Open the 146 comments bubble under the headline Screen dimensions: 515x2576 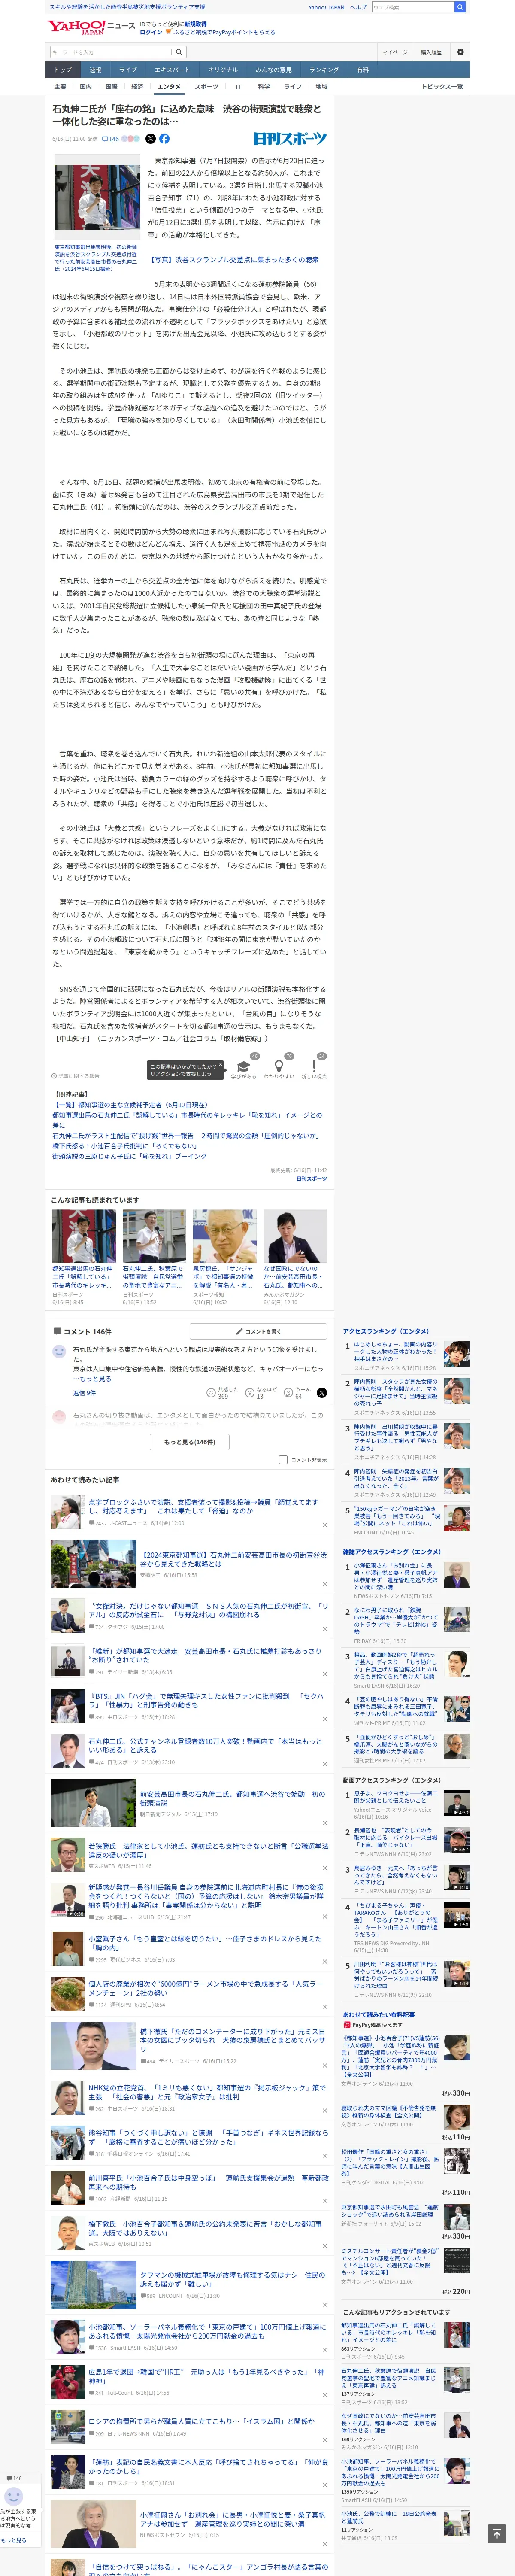(111, 139)
